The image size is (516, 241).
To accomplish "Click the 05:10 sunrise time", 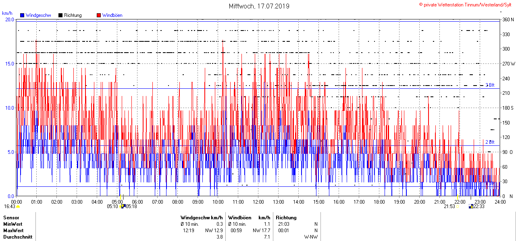I will coord(112,206).
